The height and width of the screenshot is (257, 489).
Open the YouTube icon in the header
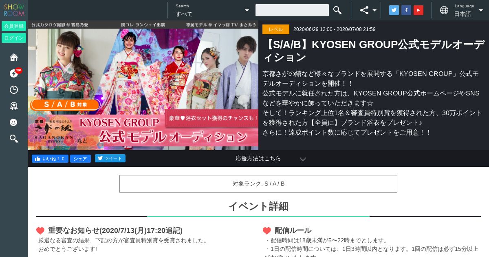pyautogui.click(x=419, y=10)
